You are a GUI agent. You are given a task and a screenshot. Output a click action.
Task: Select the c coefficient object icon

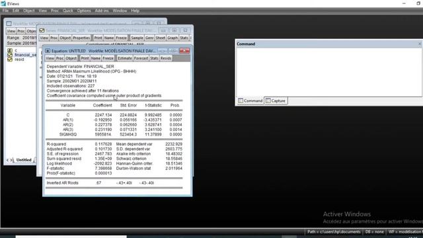point(10,50)
